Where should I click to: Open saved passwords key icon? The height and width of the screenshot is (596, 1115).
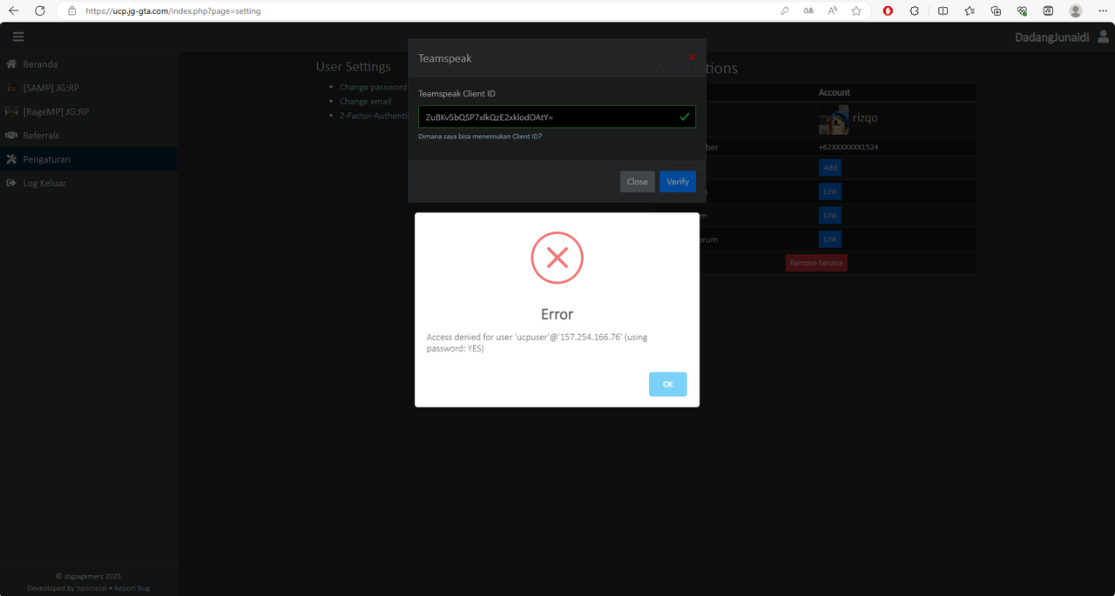[785, 11]
